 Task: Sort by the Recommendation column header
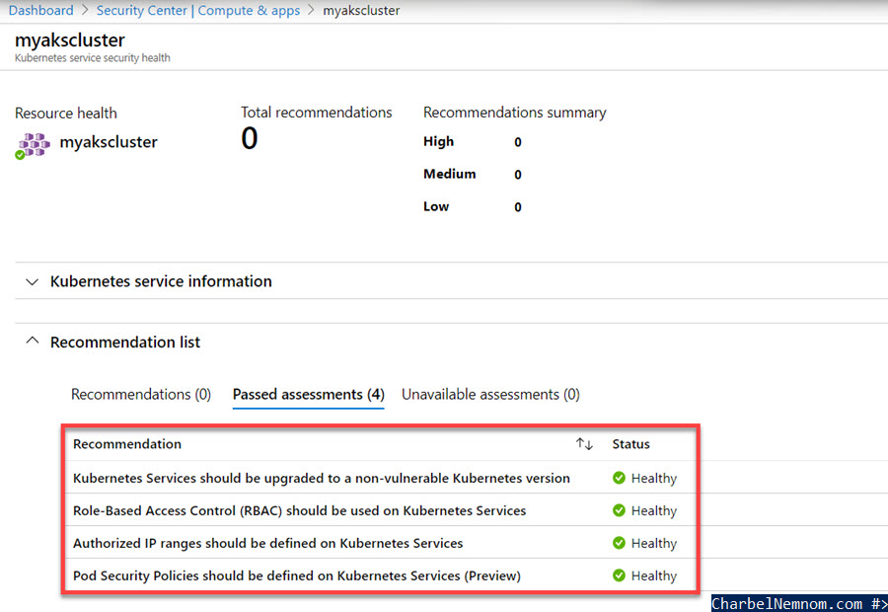pos(127,444)
